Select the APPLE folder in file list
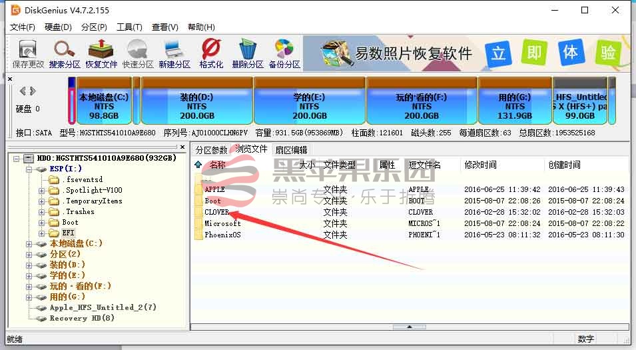The image size is (636, 350). point(214,189)
